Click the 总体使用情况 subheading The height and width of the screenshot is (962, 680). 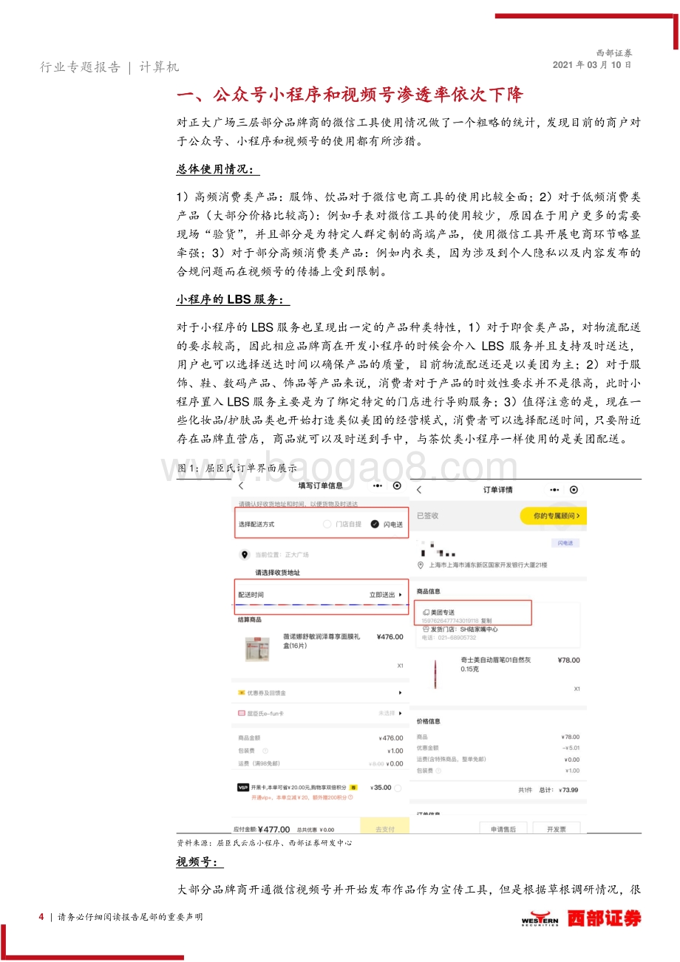click(218, 169)
